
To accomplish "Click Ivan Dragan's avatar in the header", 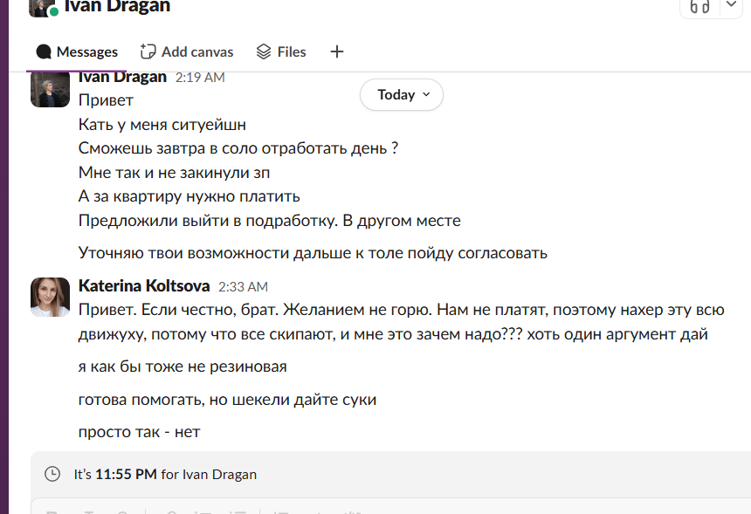I will coord(43,8).
